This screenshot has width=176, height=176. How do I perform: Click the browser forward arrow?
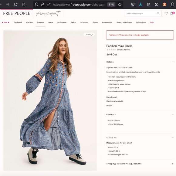[x=8, y=5]
